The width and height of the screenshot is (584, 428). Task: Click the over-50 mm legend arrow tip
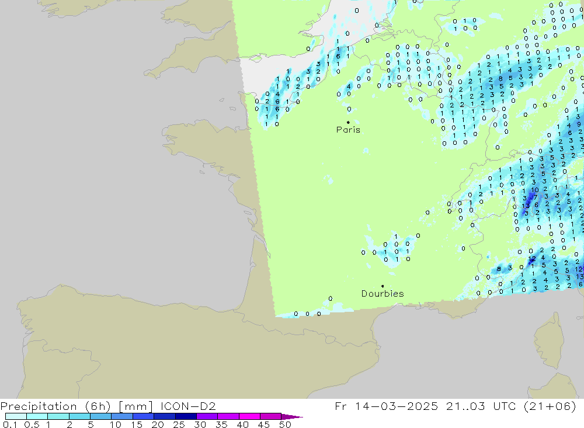pos(292,417)
